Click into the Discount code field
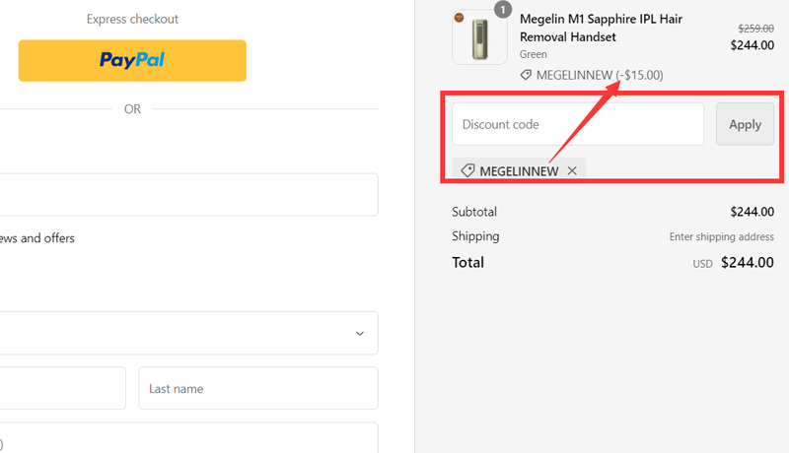This screenshot has height=453, width=789. coord(578,124)
